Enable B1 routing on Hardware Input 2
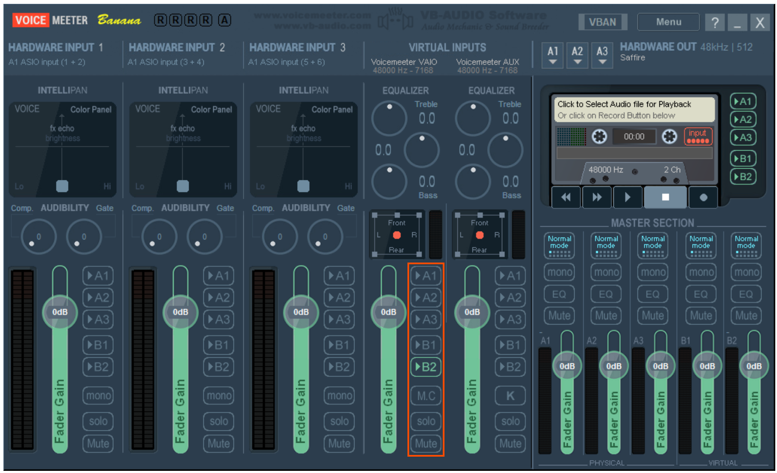 pyautogui.click(x=219, y=345)
